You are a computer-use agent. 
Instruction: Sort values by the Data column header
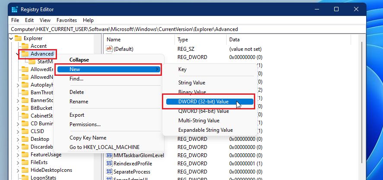click(x=288, y=40)
